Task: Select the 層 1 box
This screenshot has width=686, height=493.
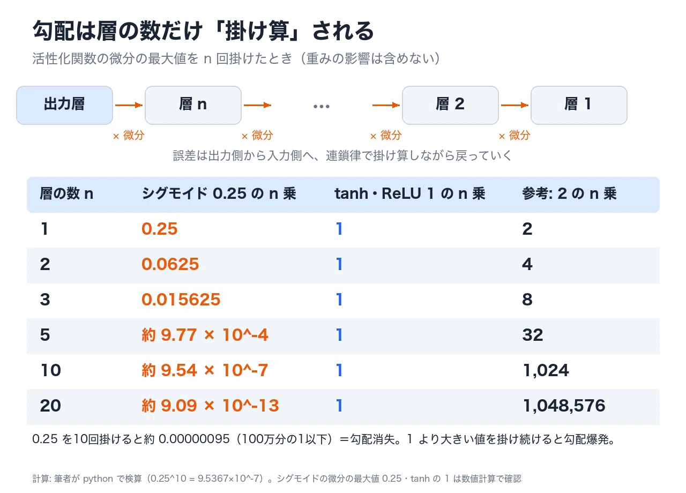Action: 579,105
